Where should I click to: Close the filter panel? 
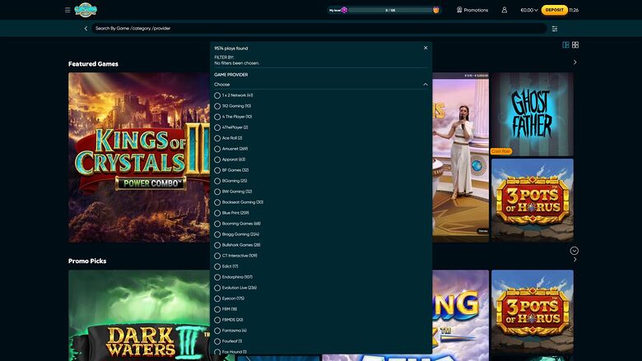426,48
